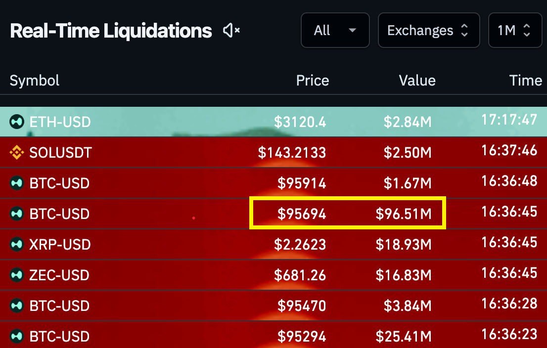Click the icon beside BTC-USD at 16:36:23
547x348 pixels.
(x=17, y=337)
